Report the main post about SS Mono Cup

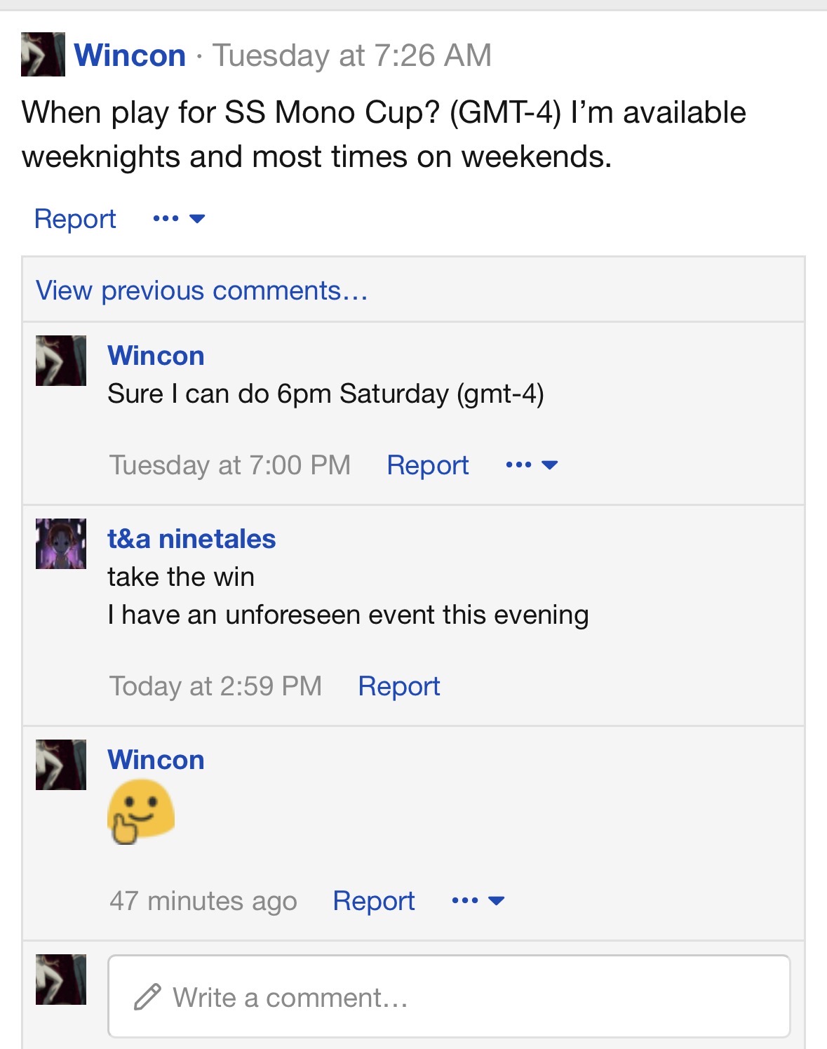coord(75,219)
